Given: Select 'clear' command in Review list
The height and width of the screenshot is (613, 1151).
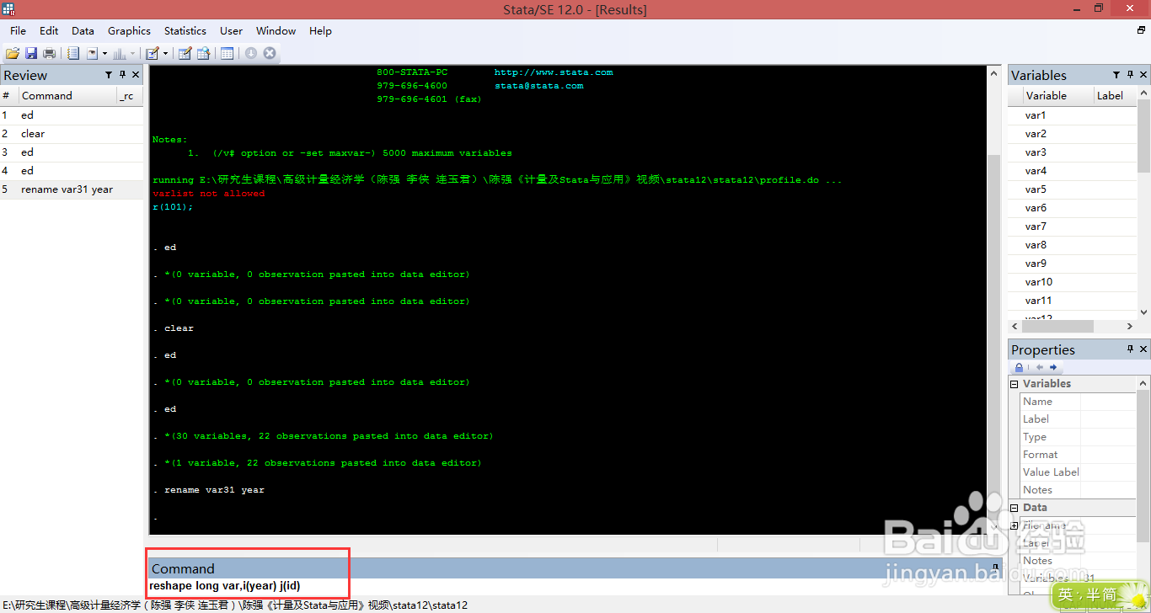Looking at the screenshot, I should 72,134.
